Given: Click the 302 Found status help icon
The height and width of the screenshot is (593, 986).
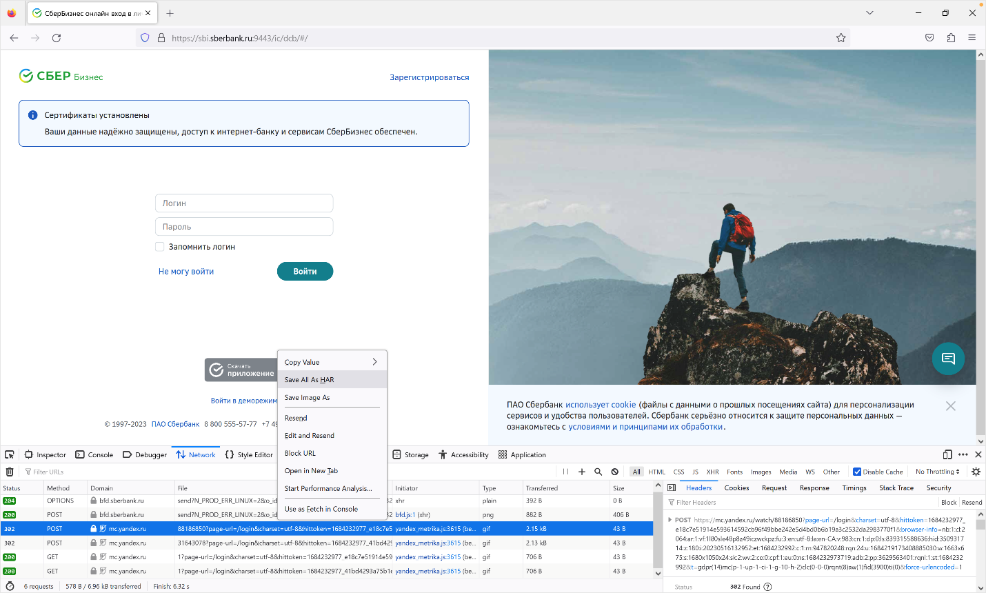Looking at the screenshot, I should point(767,587).
